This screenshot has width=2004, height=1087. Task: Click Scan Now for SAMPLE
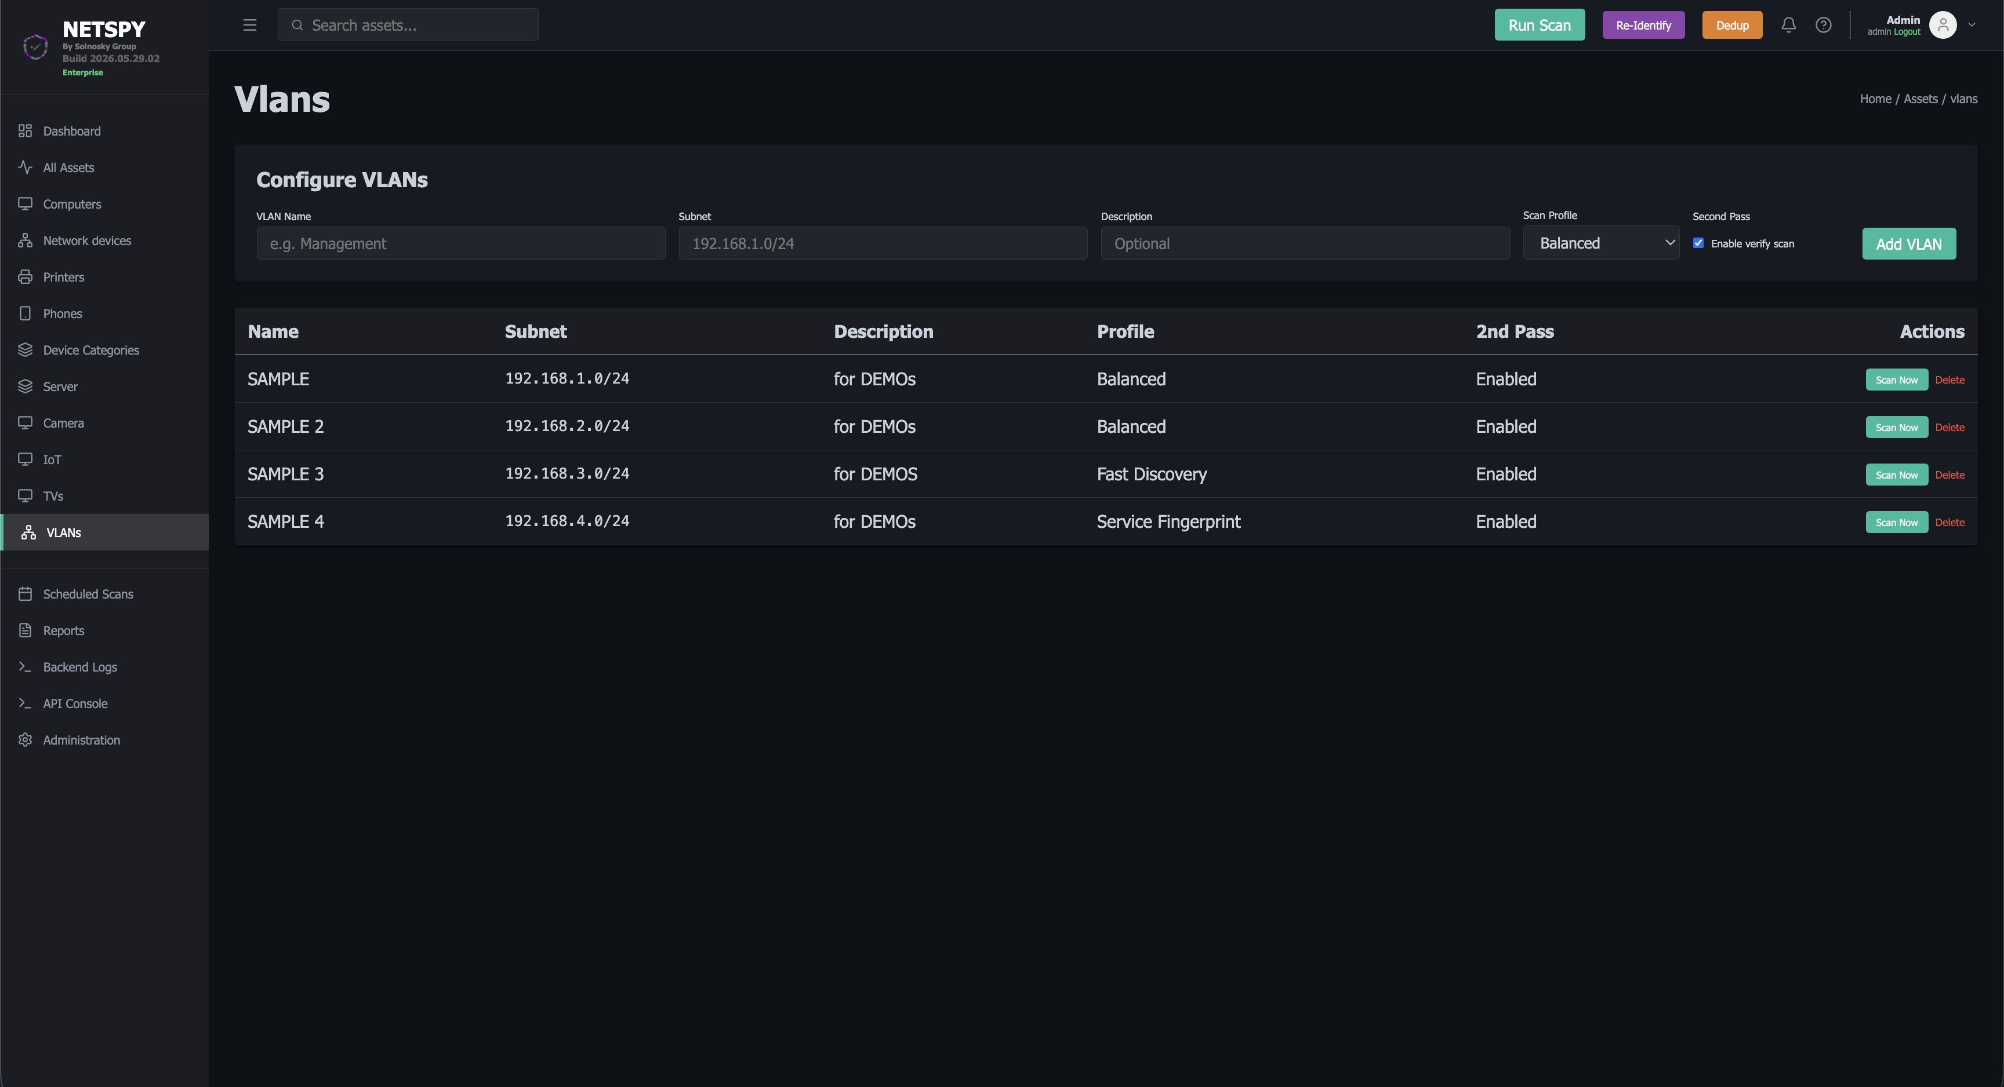pyautogui.click(x=1897, y=380)
